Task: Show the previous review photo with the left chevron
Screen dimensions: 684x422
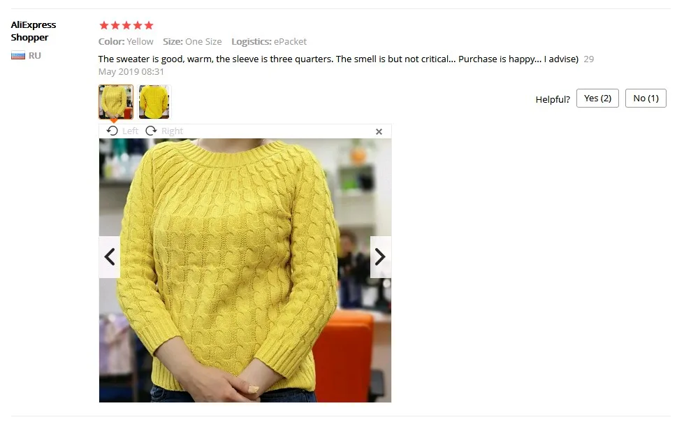Action: pos(110,257)
